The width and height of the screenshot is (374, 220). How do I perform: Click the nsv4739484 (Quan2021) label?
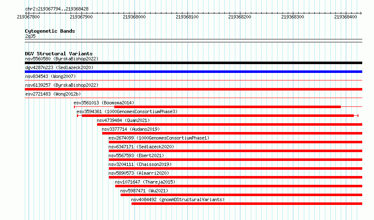(x=123, y=120)
